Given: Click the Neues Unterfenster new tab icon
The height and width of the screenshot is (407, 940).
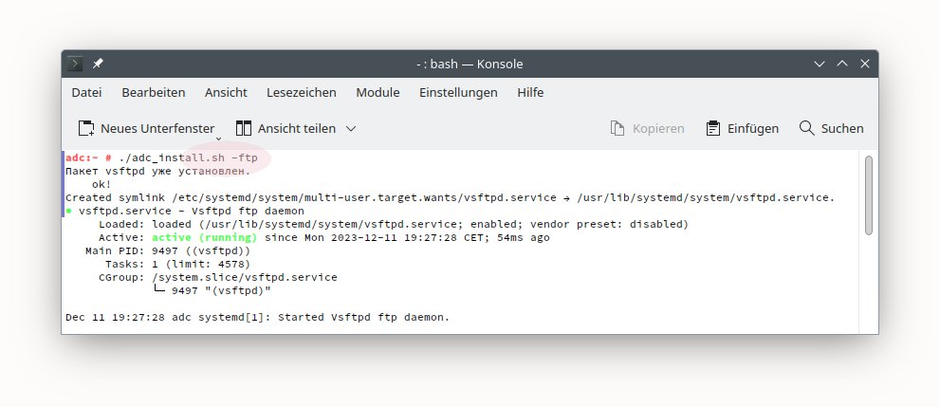Looking at the screenshot, I should 86,128.
